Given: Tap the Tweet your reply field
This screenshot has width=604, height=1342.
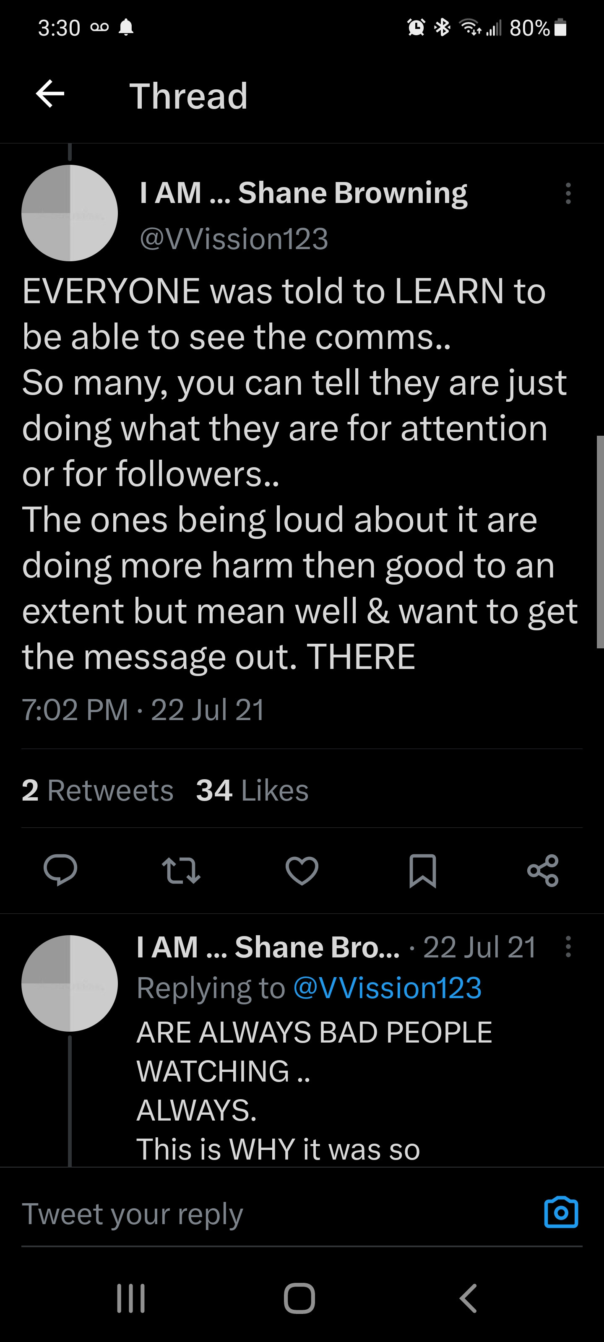Looking at the screenshot, I should click(260, 1213).
